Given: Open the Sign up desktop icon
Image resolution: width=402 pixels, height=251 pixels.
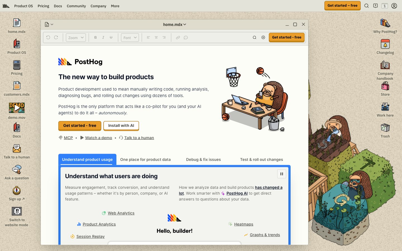Looking at the screenshot, I should (x=17, y=193).
